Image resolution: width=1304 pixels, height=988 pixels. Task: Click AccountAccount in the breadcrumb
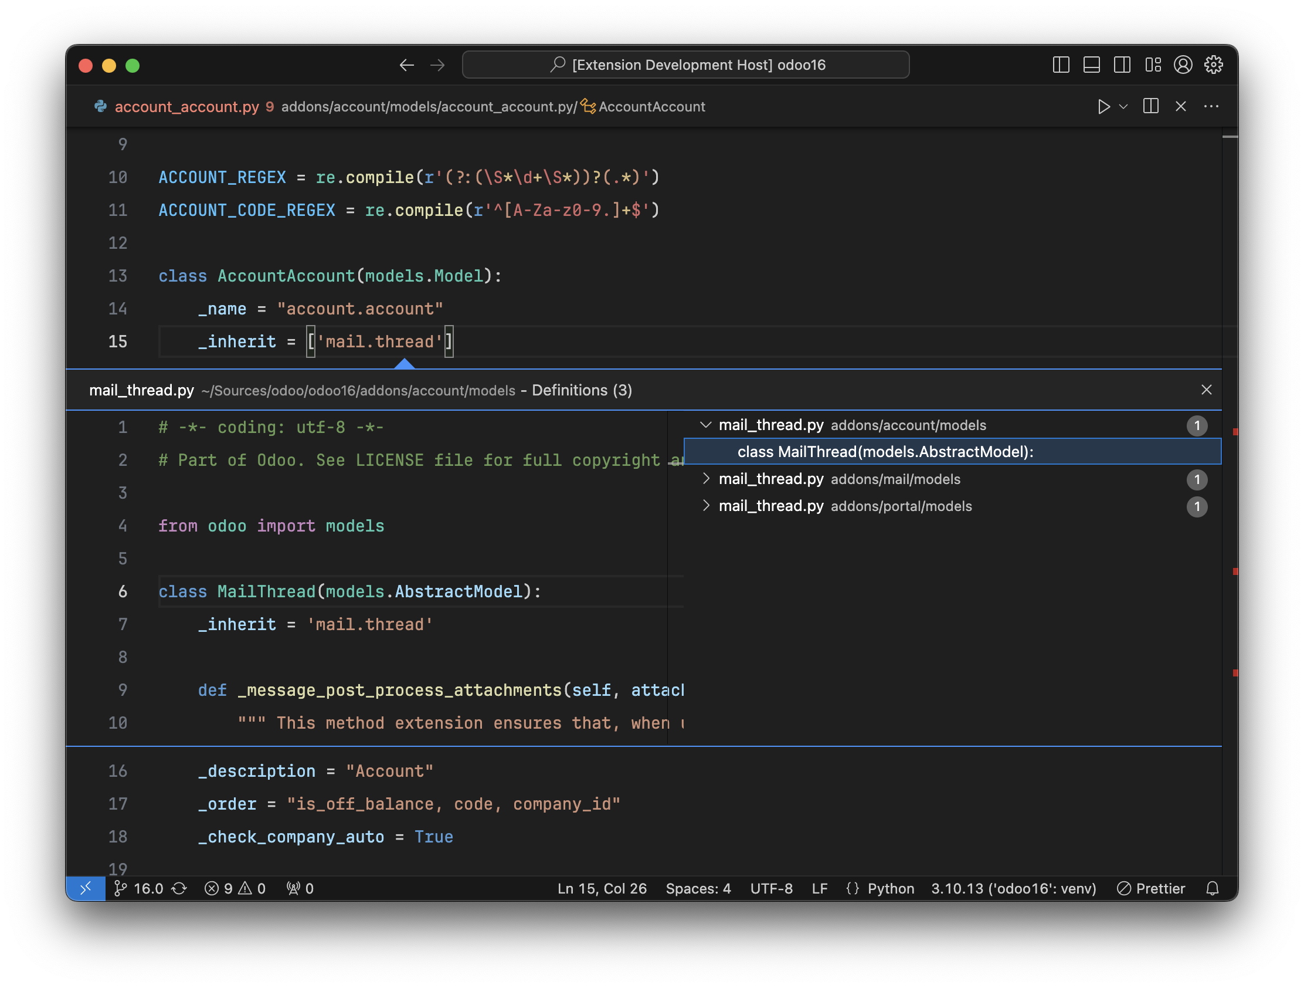(x=651, y=107)
